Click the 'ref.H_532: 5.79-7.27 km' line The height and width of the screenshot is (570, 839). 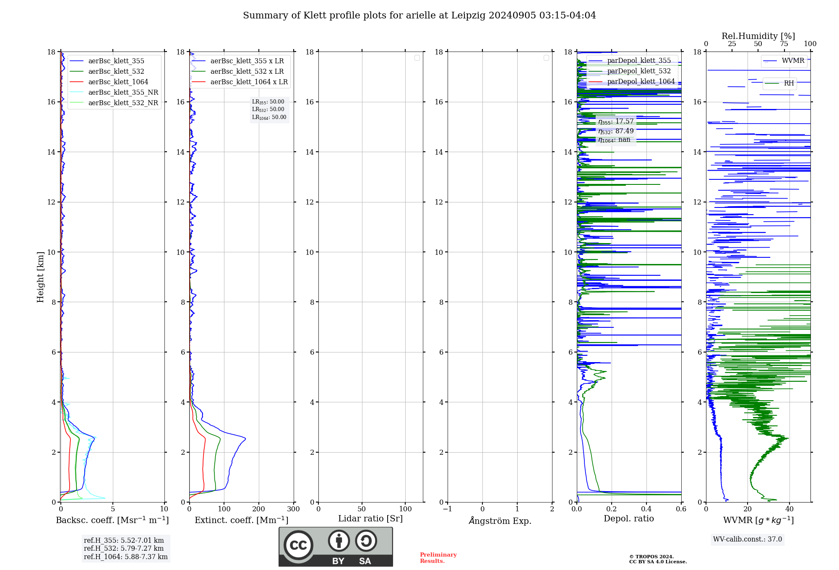[124, 549]
